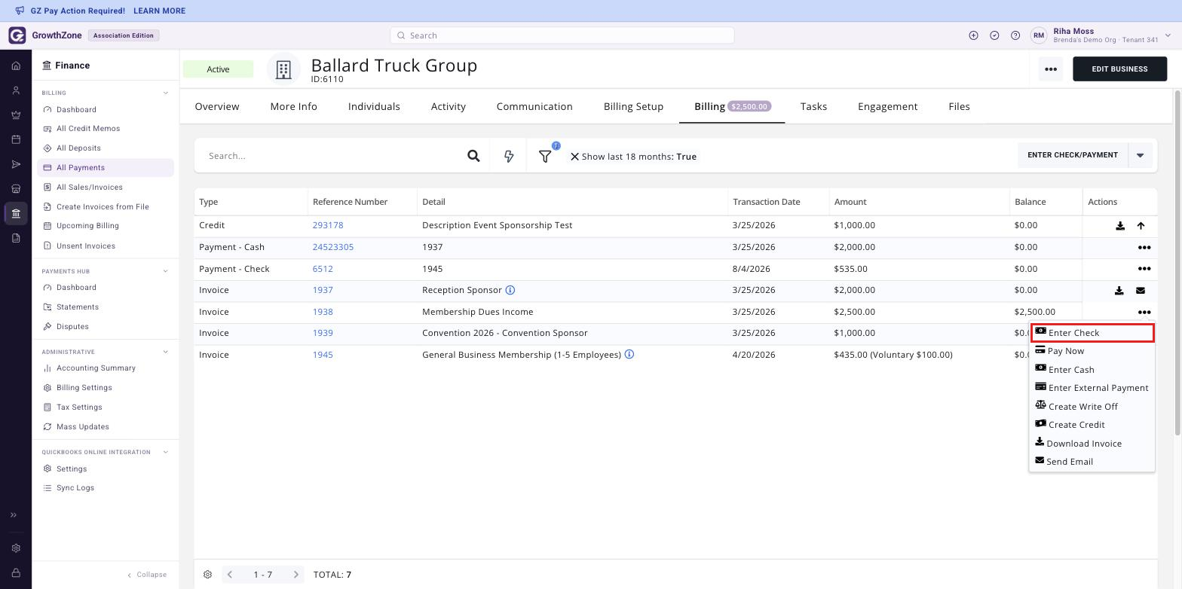Click the EDIT BUSINESS button
1182x589 pixels.
(1119, 69)
